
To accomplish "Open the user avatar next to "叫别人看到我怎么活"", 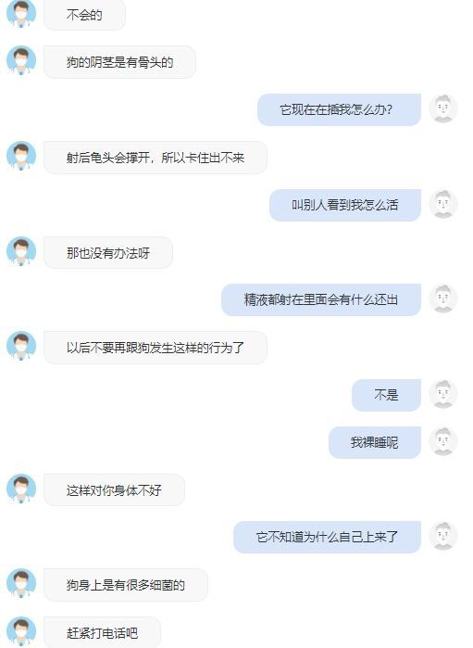I will coord(443,204).
